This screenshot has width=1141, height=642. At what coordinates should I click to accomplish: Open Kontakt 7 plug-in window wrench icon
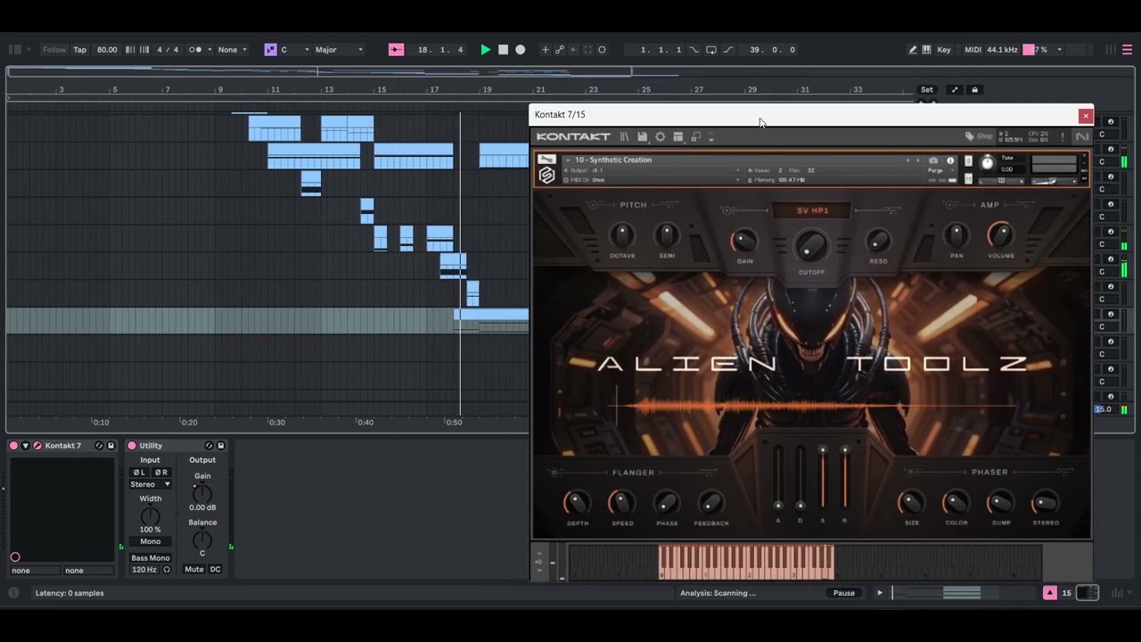(37, 446)
